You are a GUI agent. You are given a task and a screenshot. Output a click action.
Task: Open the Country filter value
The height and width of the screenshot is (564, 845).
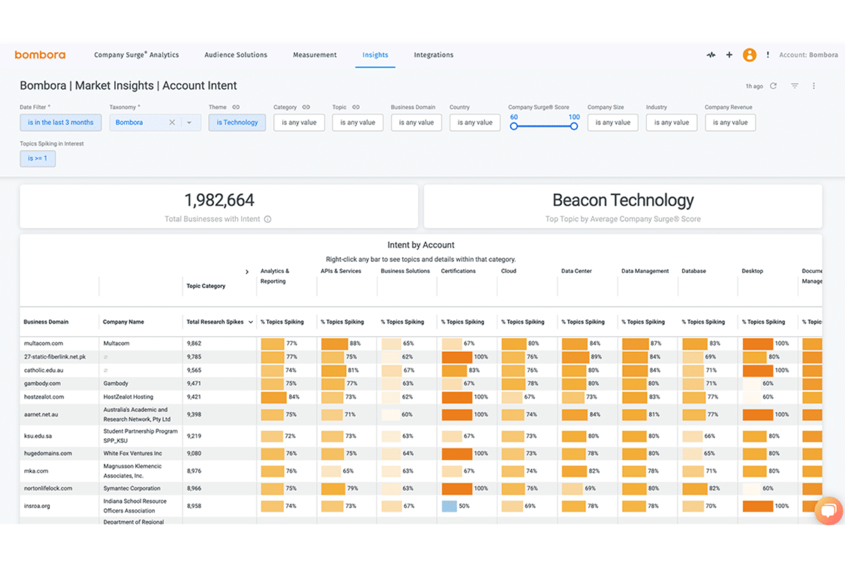coord(475,122)
